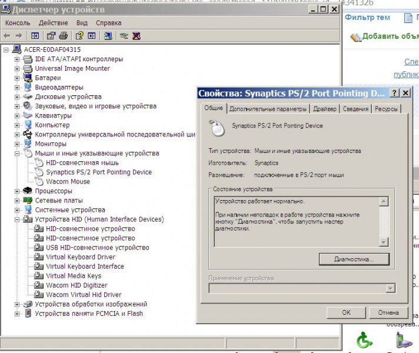Viewport: 419px width, 353px height.
Task: Scan for hardware changes toolbar icon
Action: [x=108, y=36]
